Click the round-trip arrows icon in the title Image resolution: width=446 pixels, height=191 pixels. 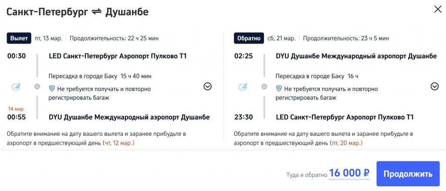click(97, 12)
